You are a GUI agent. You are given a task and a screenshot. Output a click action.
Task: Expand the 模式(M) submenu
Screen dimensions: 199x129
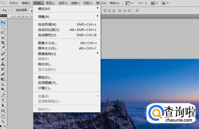tap(67, 9)
